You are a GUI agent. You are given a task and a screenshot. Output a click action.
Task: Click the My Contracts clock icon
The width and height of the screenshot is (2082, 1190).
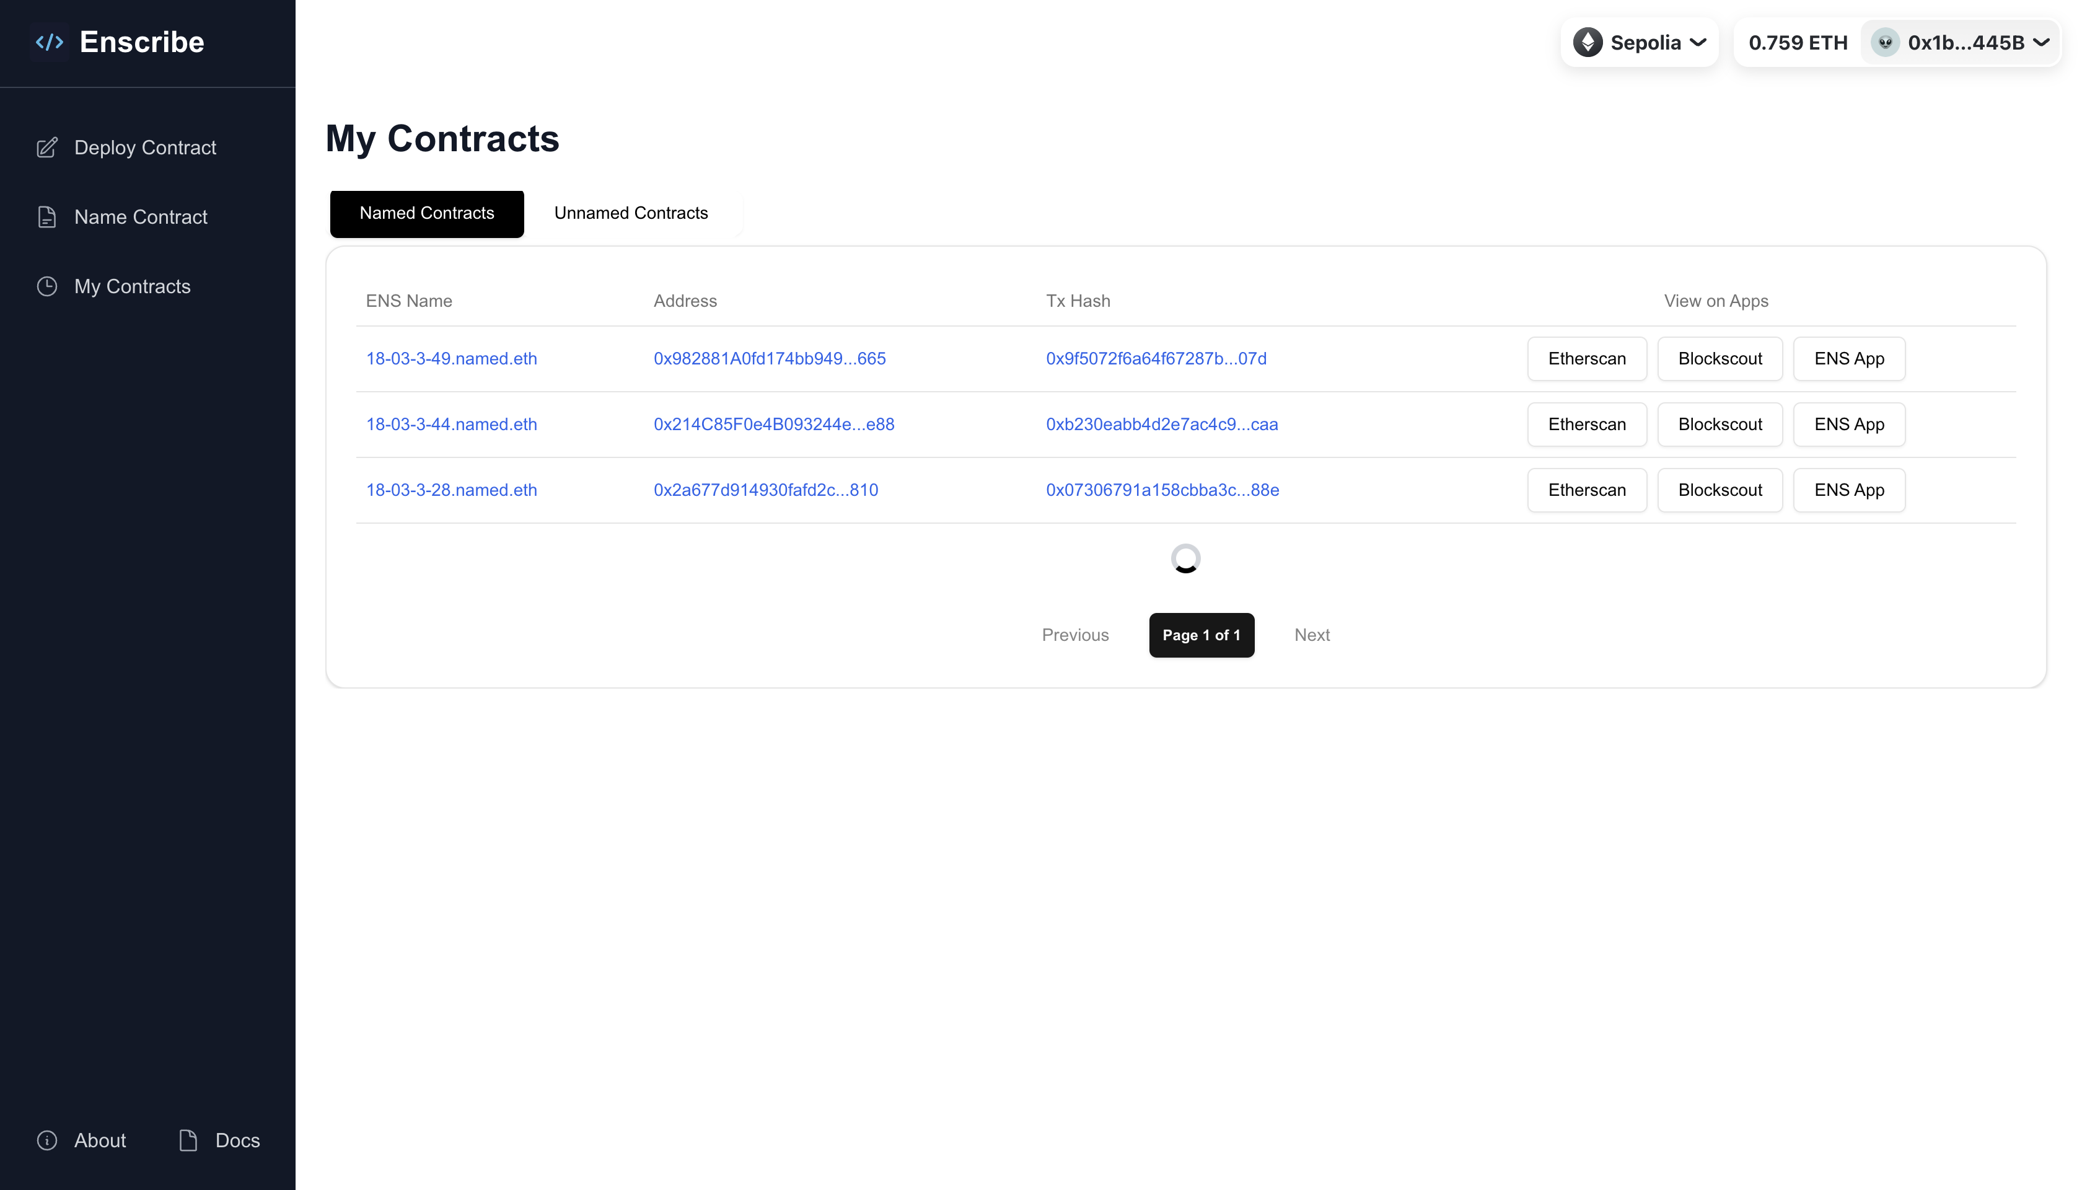[x=47, y=286]
